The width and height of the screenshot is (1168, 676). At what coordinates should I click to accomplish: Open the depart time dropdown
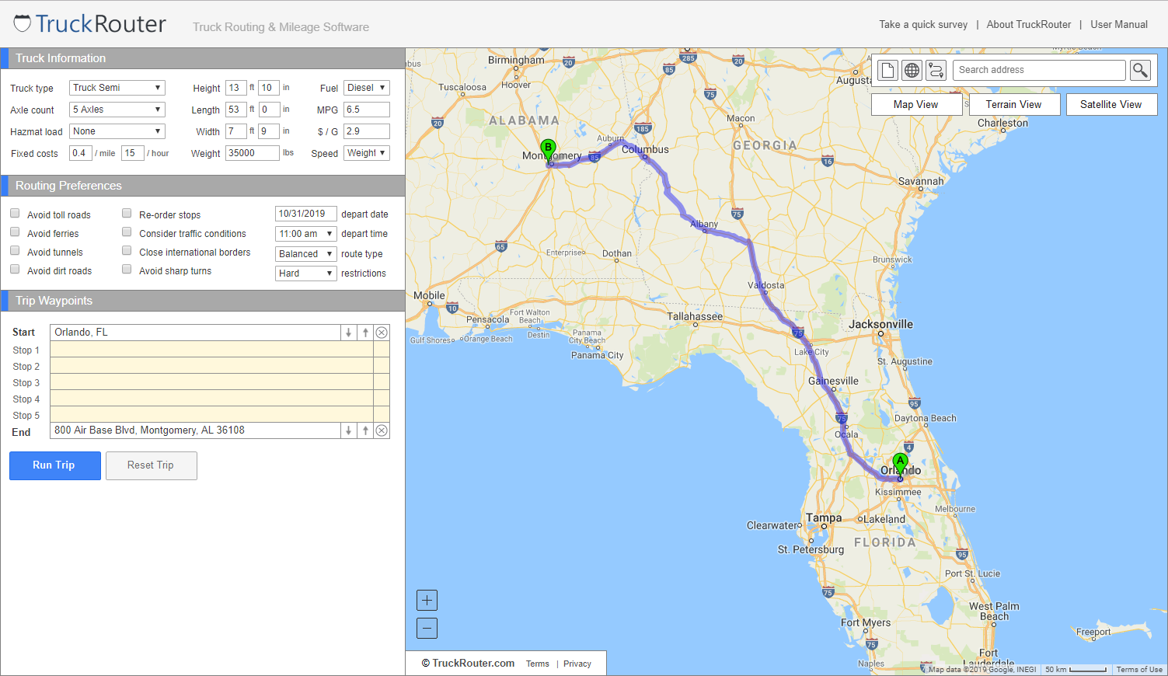(306, 234)
